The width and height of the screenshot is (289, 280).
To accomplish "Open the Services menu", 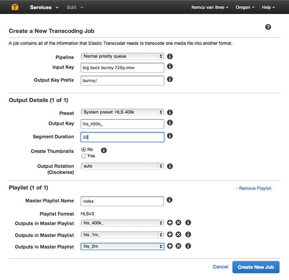I will pyautogui.click(x=44, y=7).
